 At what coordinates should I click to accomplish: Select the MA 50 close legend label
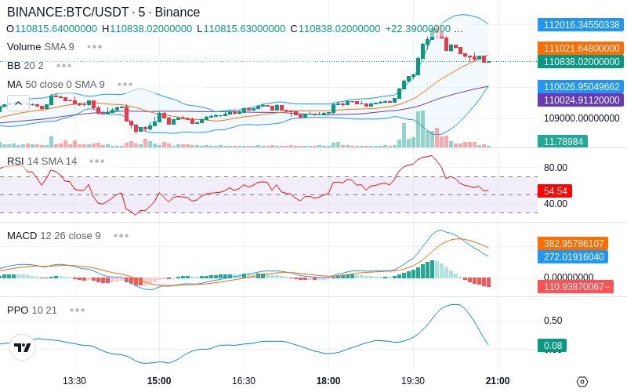(56, 85)
